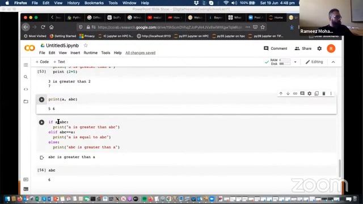
Task: Click All changes saved link
Action: coord(140,53)
